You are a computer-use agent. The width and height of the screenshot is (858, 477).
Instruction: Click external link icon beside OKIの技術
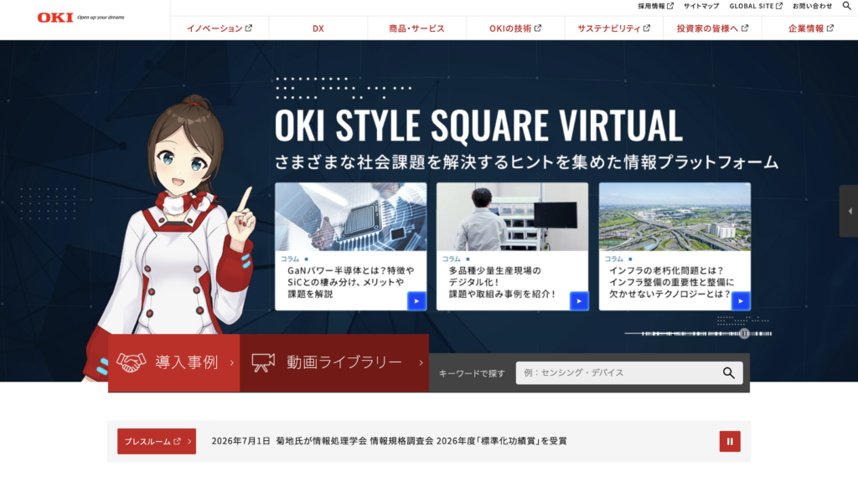538,28
